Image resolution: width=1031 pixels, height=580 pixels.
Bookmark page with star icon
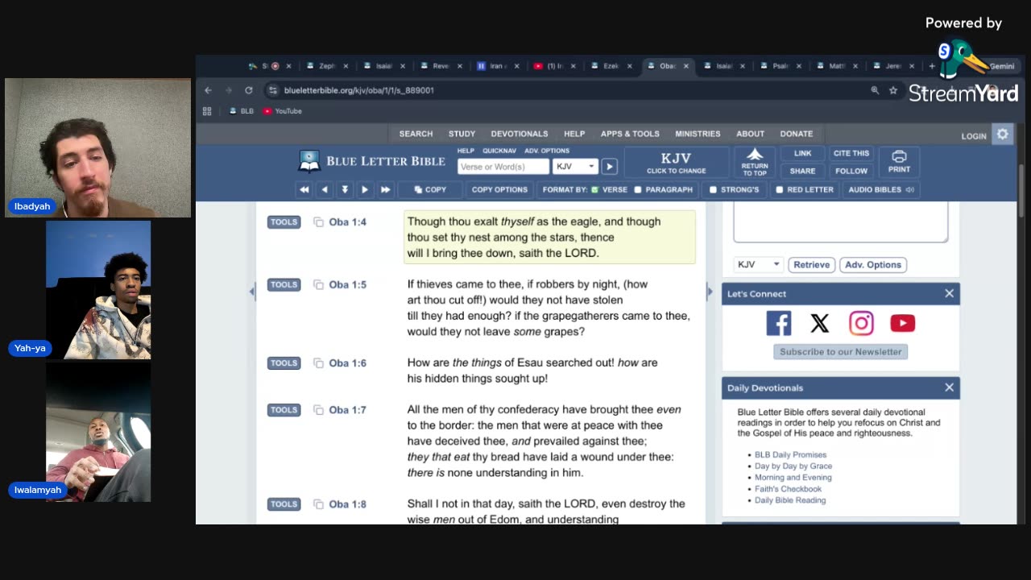pyautogui.click(x=892, y=90)
